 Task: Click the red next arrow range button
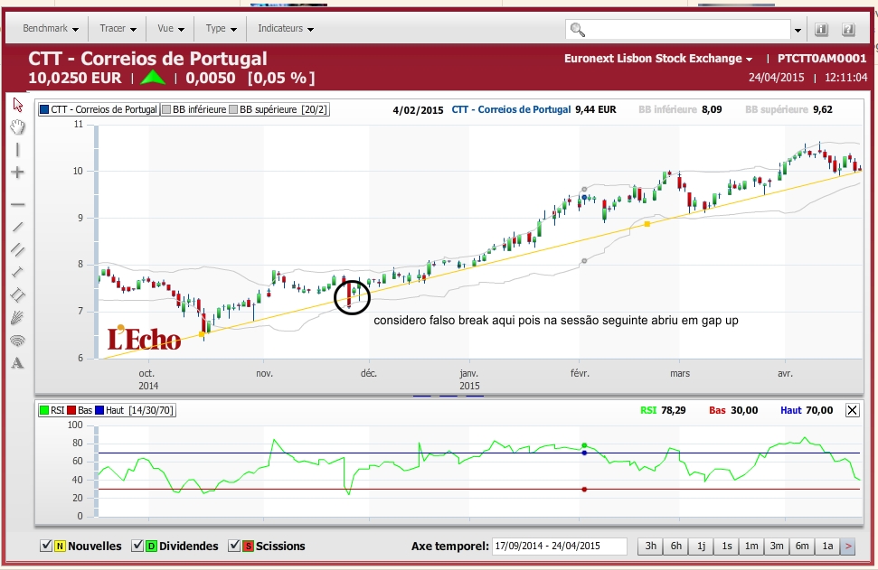coord(848,546)
